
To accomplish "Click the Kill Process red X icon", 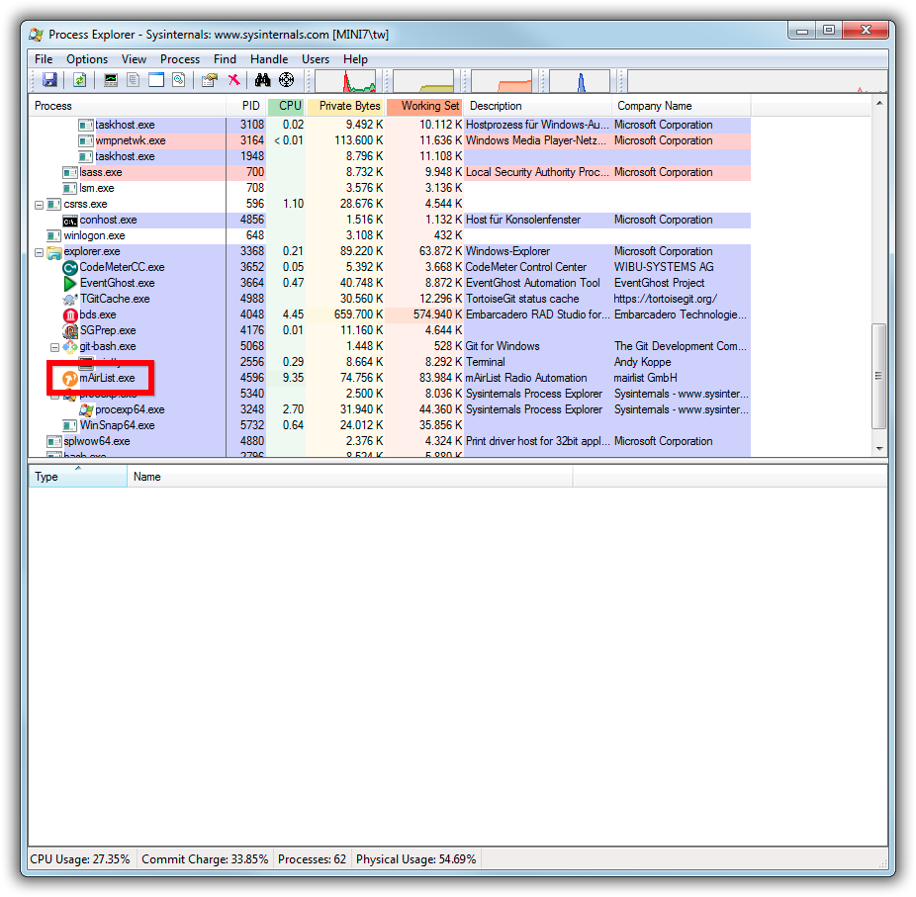I will click(234, 80).
